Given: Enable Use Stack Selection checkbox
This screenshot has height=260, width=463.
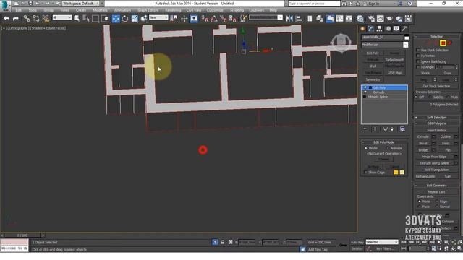Looking at the screenshot, I should tap(418, 51).
